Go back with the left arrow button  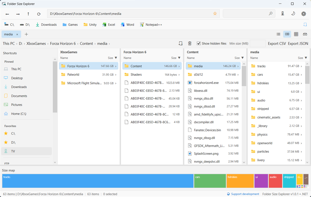pos(7,14)
